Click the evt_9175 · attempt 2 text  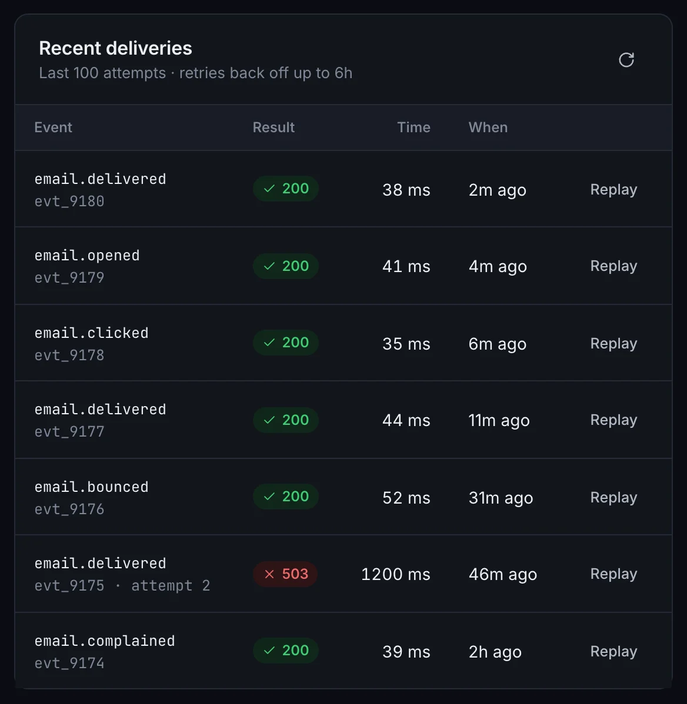coord(122,586)
